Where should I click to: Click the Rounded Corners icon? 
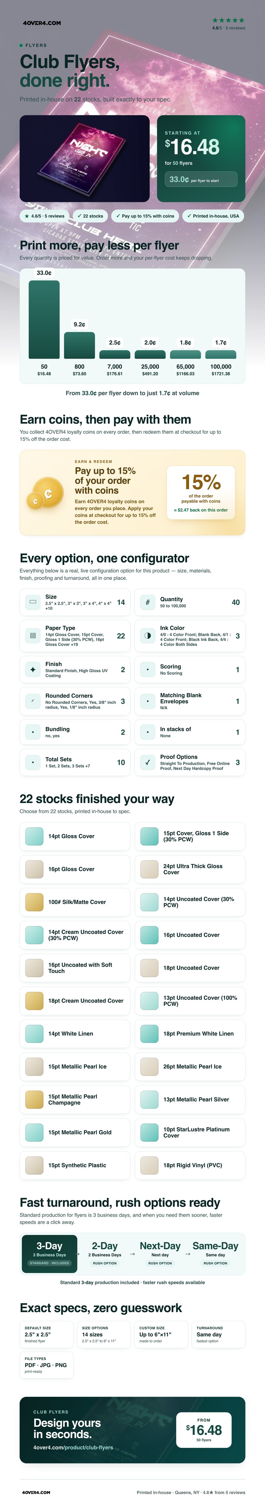(x=33, y=701)
